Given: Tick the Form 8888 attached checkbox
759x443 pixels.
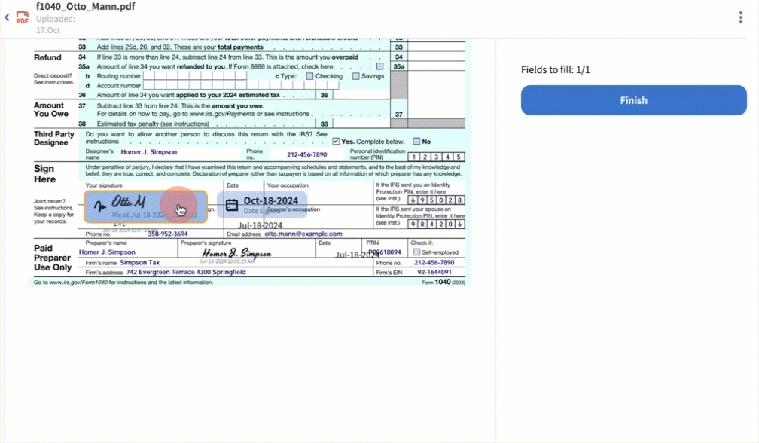Looking at the screenshot, I should (x=380, y=66).
